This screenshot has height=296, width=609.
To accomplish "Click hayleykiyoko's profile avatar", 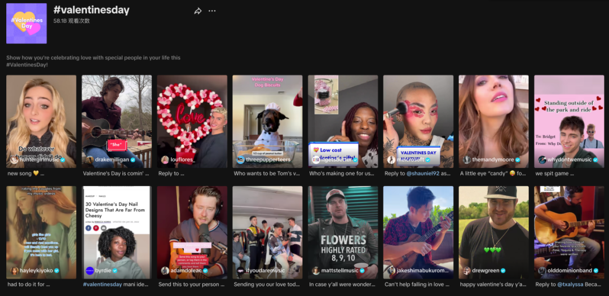I will (14, 271).
